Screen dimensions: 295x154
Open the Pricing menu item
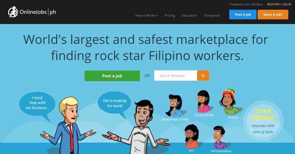(170, 16)
